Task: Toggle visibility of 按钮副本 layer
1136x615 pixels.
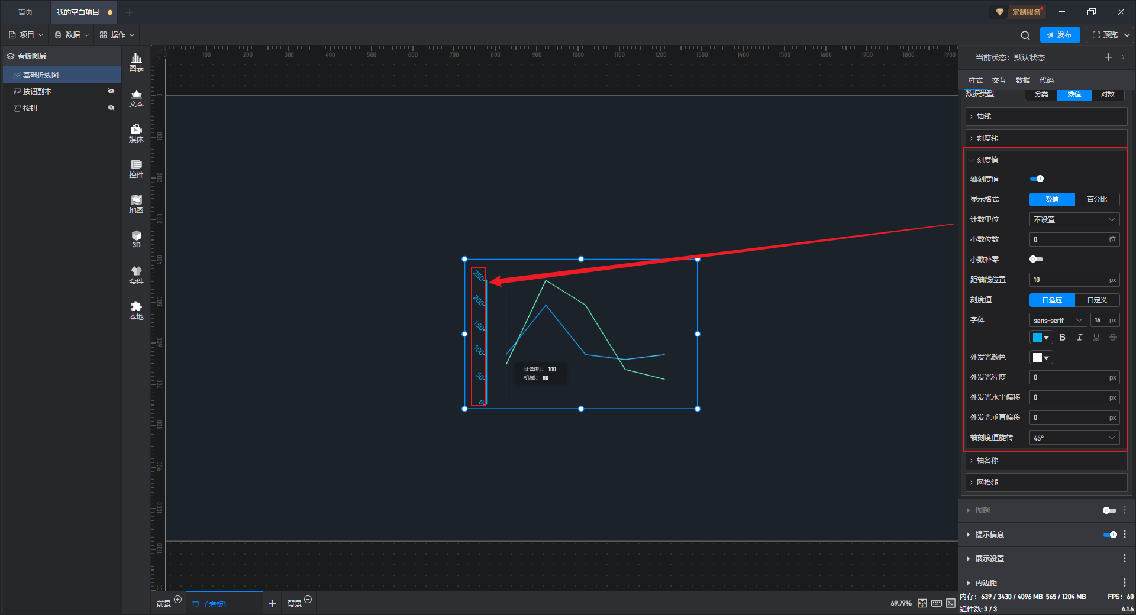Action: tap(111, 91)
